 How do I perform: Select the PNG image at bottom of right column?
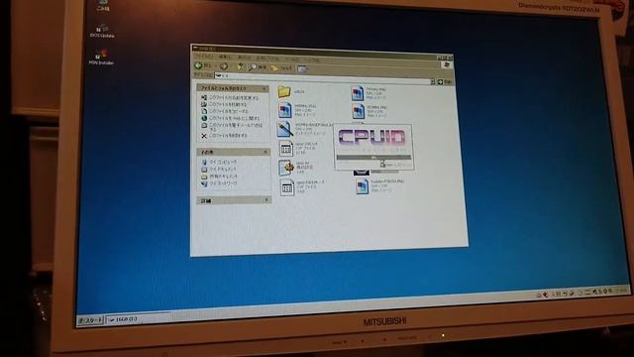(362, 186)
